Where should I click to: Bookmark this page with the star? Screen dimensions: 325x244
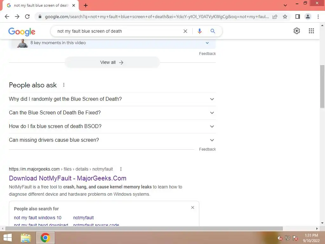285,17
